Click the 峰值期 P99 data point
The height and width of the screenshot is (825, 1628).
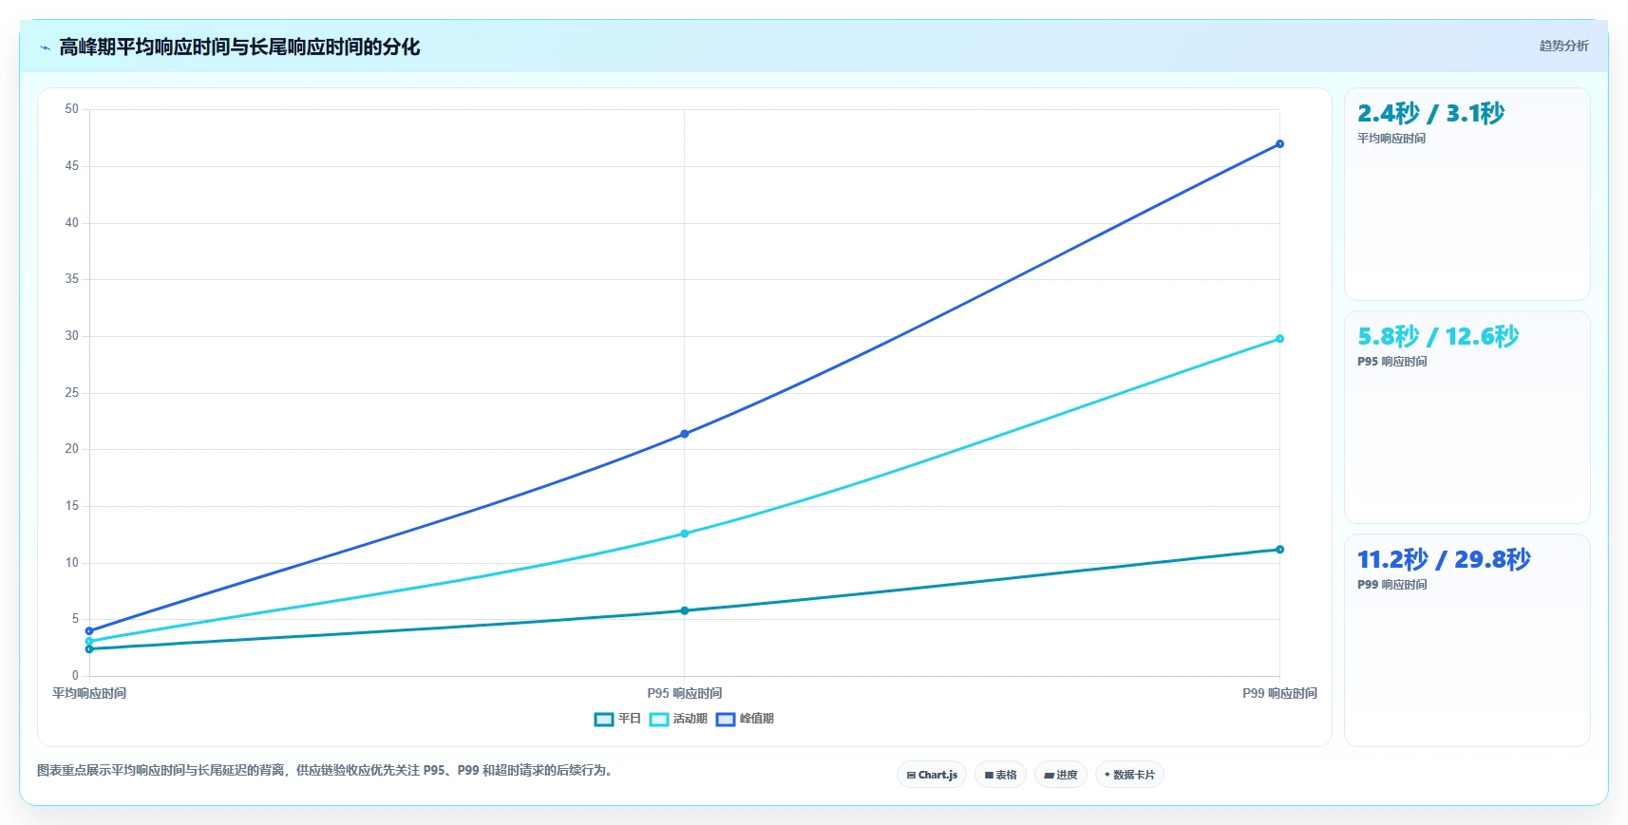(x=1279, y=144)
